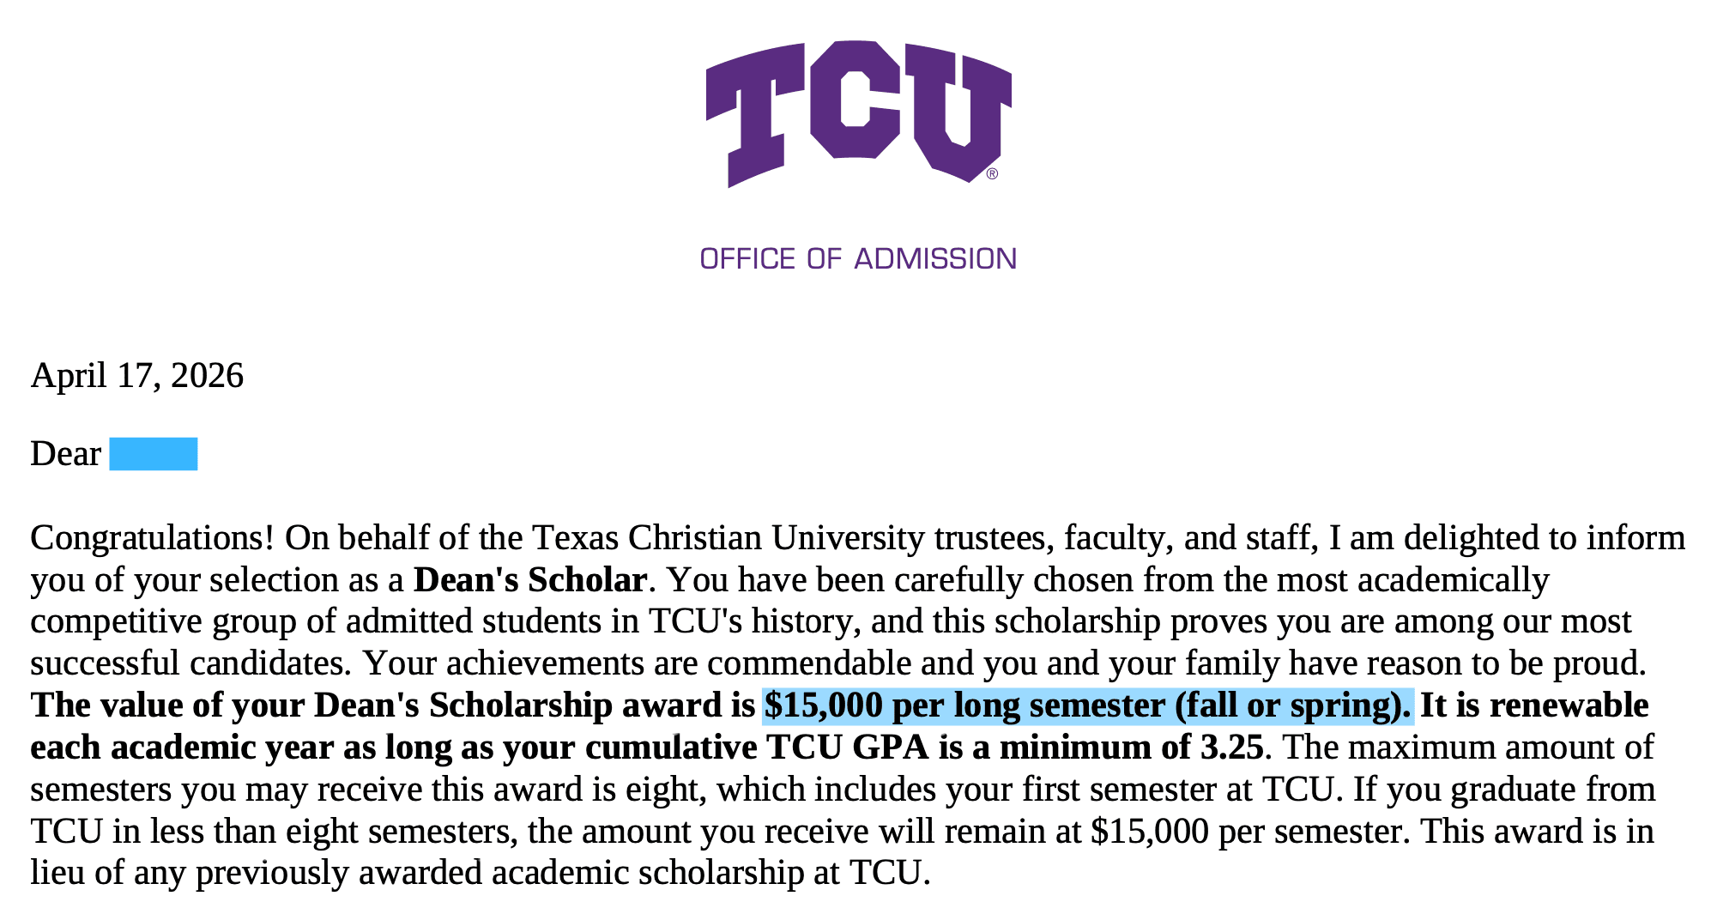Click the highlighted (fall or spring) phrase
This screenshot has width=1711, height=908.
pos(1292,705)
